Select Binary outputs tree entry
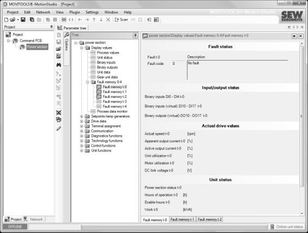This screenshot has height=233, width=308. (x=107, y=68)
